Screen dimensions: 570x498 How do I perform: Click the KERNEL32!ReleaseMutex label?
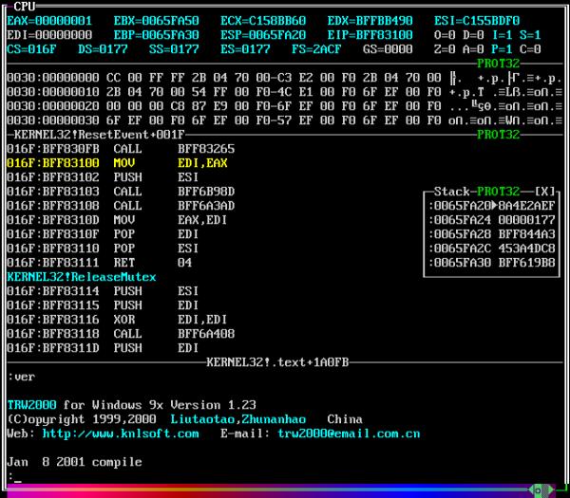click(82, 277)
